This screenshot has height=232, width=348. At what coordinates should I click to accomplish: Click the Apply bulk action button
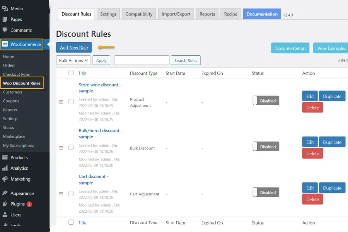pos(101,60)
